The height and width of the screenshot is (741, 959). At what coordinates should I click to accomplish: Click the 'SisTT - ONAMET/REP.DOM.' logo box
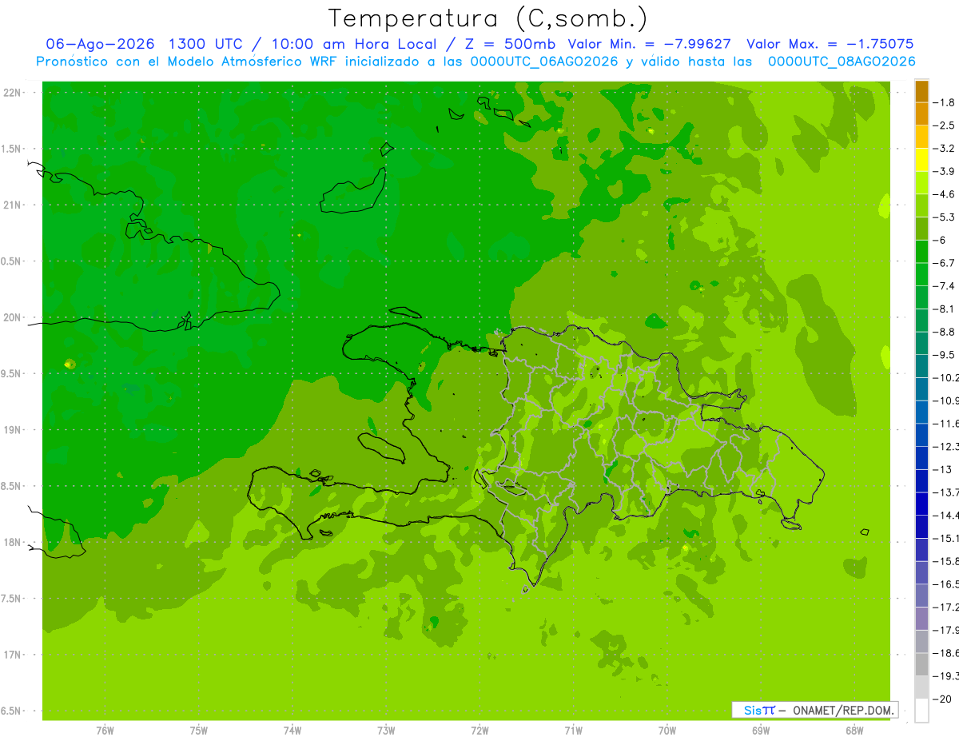point(815,710)
